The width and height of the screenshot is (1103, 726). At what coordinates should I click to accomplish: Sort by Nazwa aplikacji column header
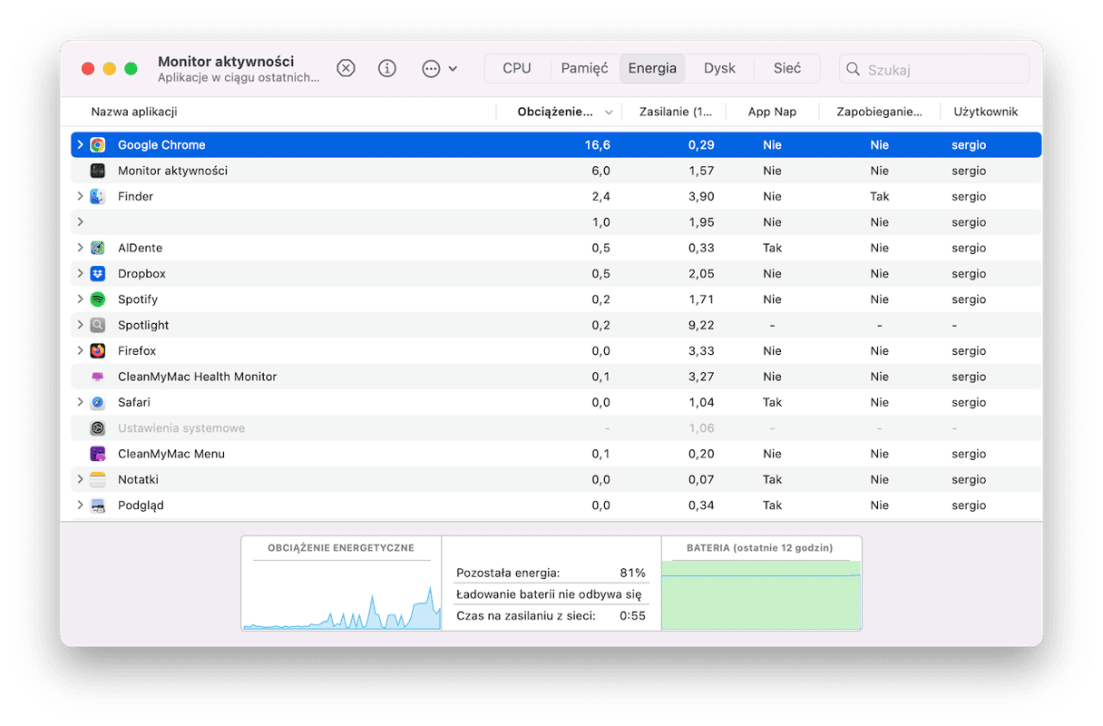133,112
